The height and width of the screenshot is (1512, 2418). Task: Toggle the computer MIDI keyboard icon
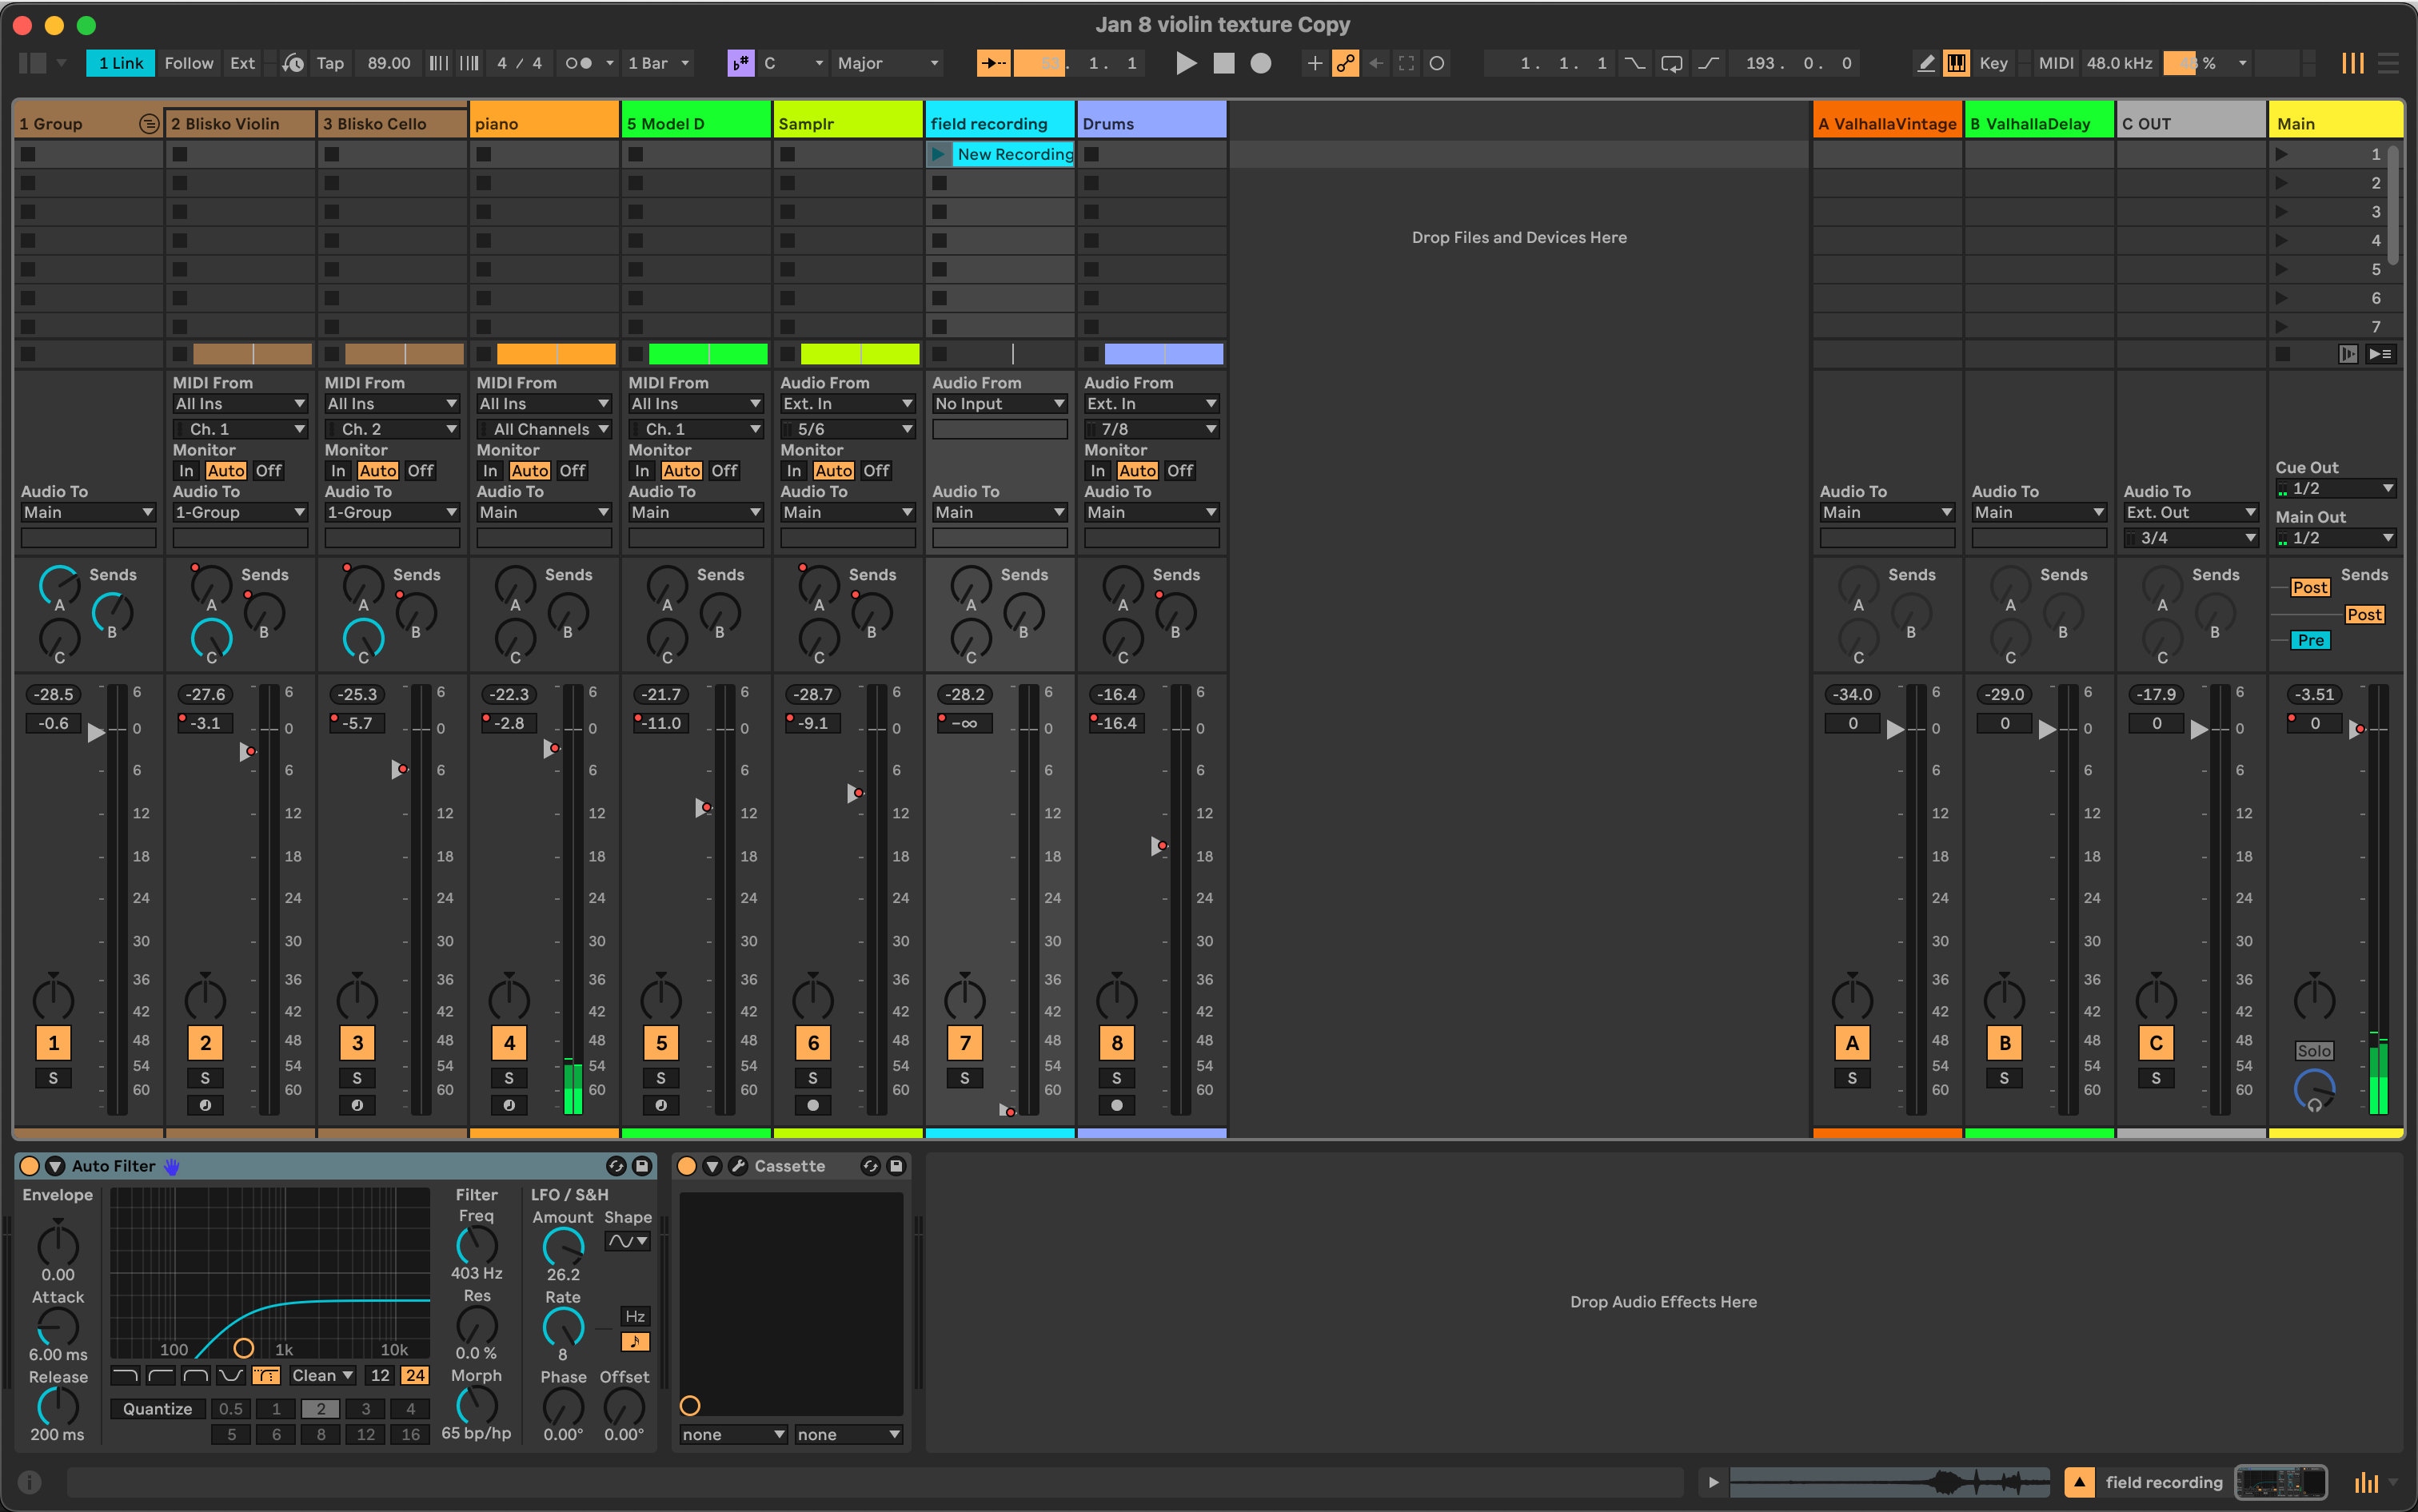(x=1955, y=63)
